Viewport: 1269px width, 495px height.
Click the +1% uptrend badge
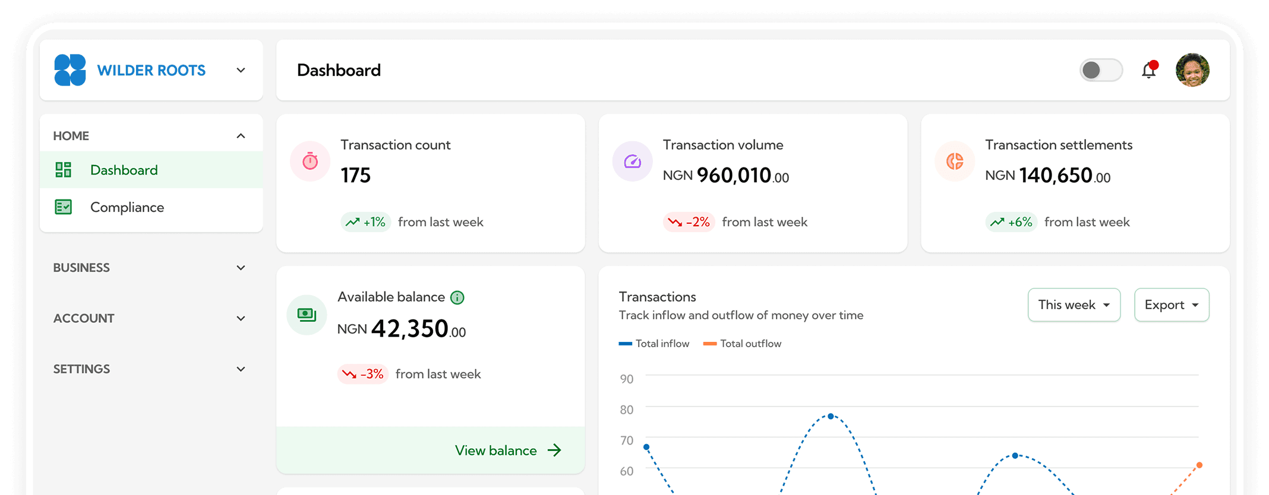pyautogui.click(x=365, y=222)
